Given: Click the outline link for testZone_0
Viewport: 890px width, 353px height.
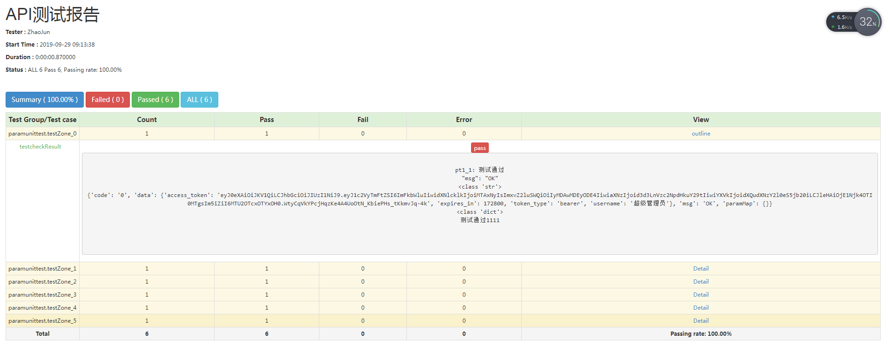Looking at the screenshot, I should [x=701, y=134].
